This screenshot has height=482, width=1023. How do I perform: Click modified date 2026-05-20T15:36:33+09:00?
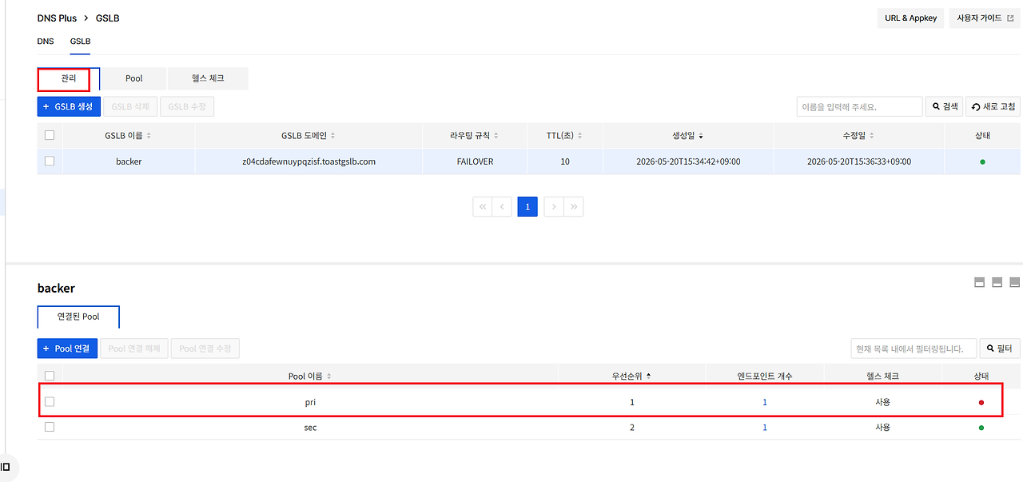pos(859,161)
